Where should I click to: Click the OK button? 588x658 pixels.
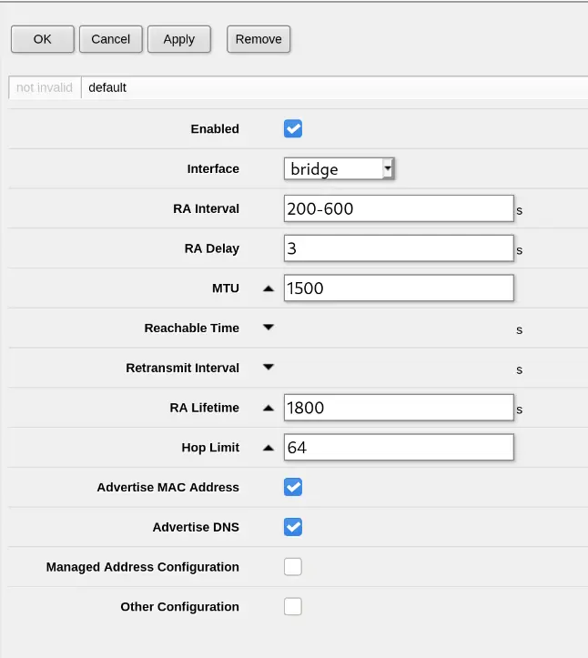[x=43, y=39]
